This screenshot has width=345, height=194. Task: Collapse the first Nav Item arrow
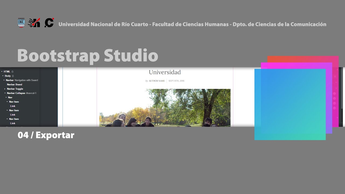coord(7,102)
